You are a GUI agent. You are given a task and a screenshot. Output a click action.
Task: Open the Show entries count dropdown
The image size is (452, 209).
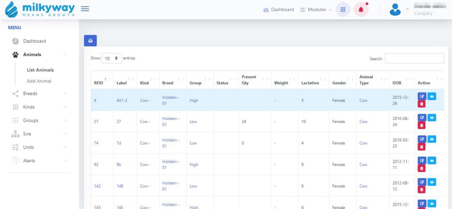click(112, 58)
